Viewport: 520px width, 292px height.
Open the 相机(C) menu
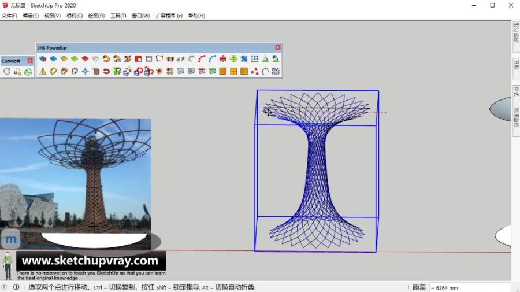pyautogui.click(x=75, y=16)
